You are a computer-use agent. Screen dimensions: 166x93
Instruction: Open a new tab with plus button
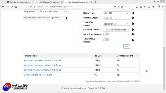[x=95, y=2]
